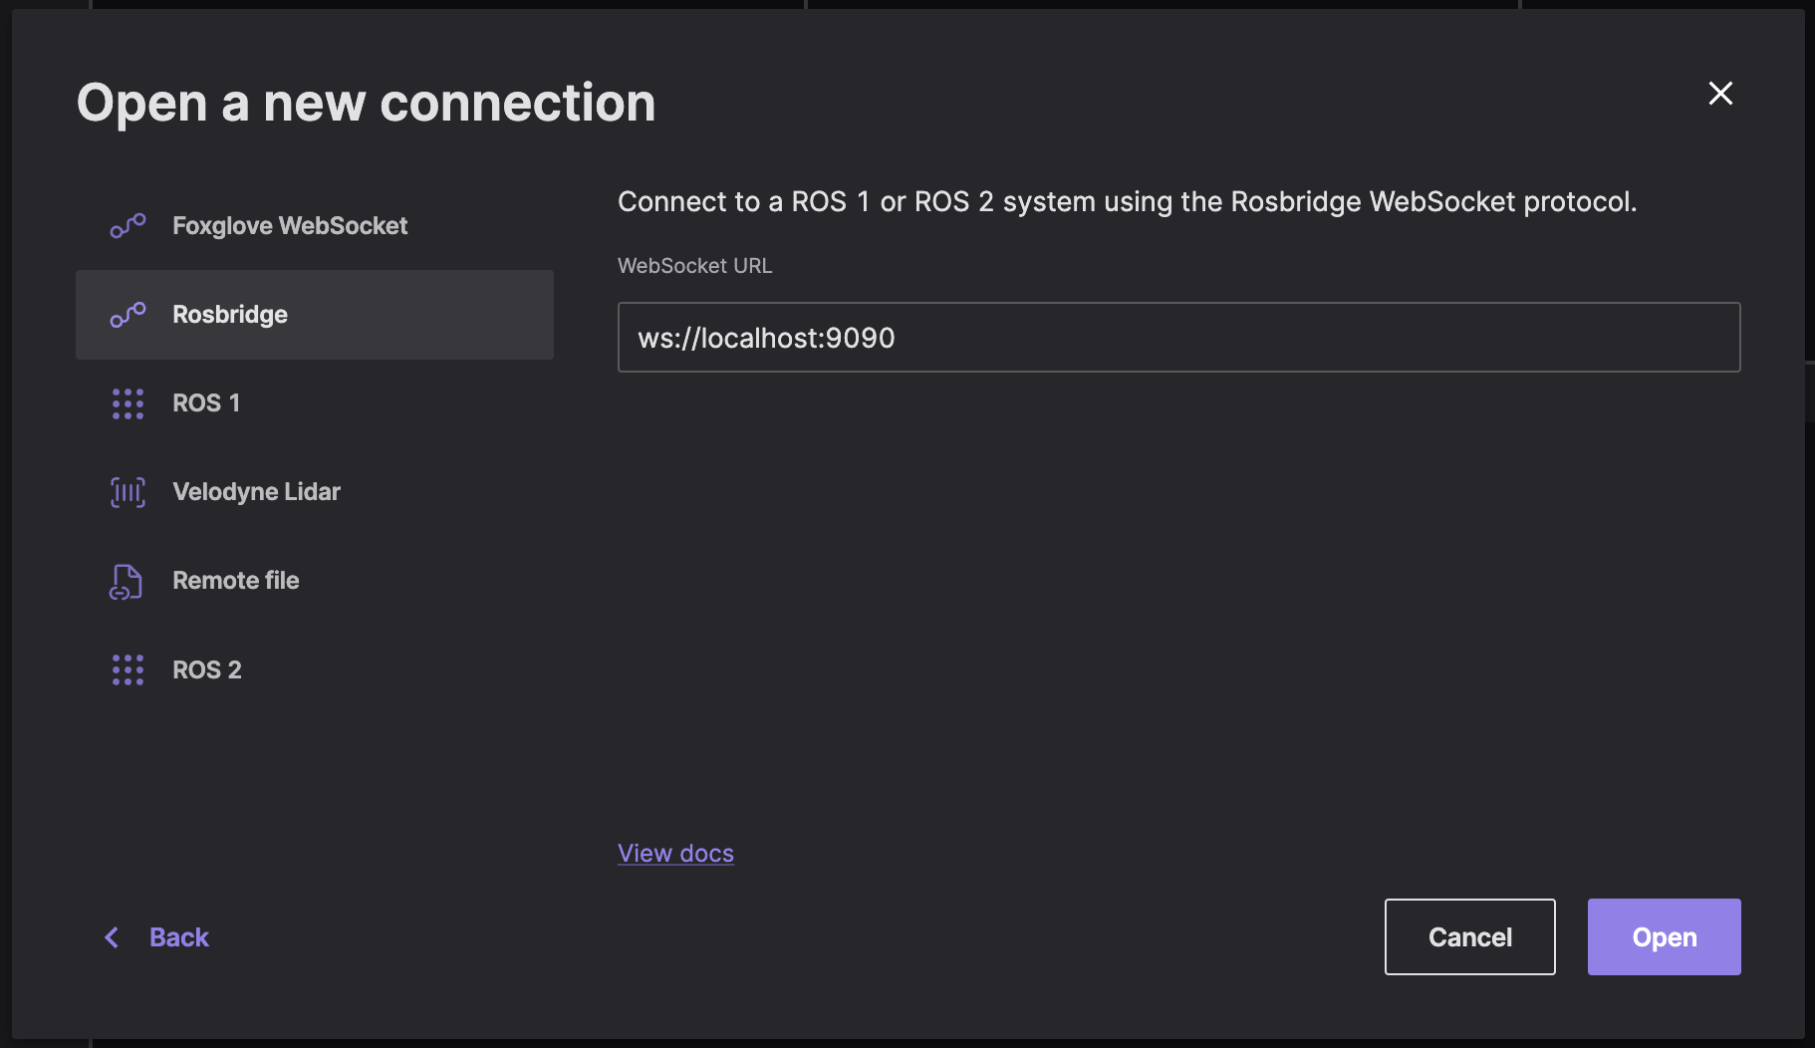
Task: Open the View docs link
Action: tap(675, 854)
